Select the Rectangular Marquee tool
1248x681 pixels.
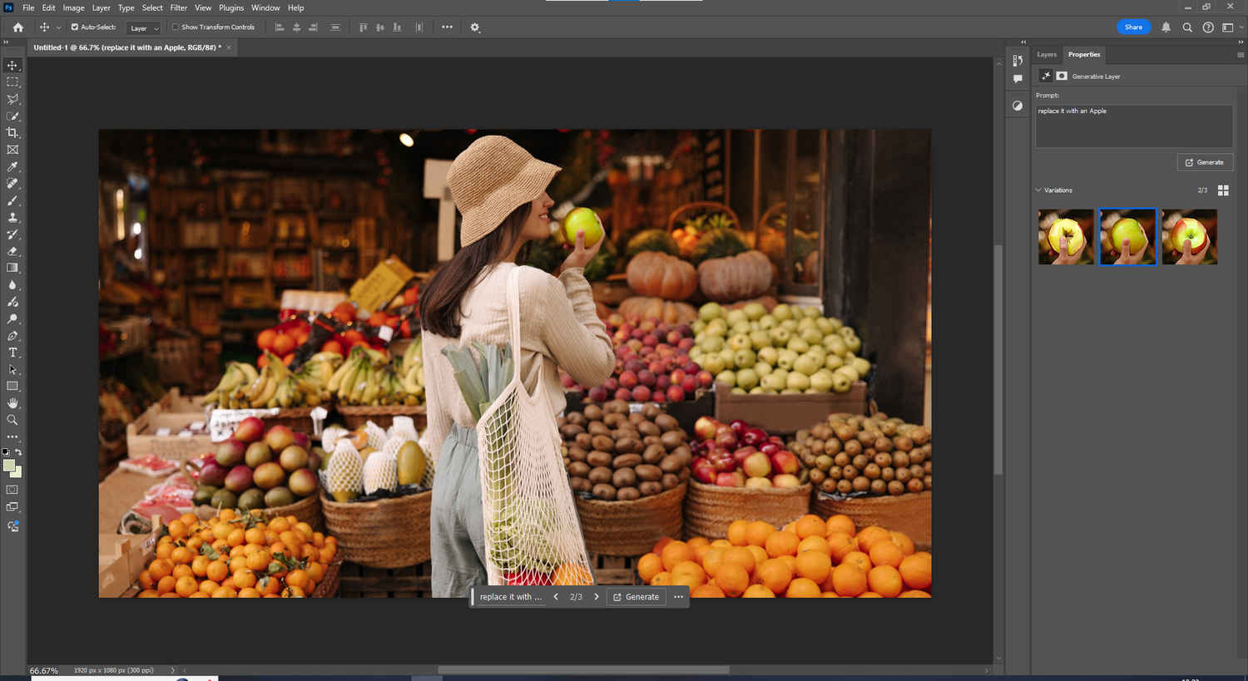point(12,82)
